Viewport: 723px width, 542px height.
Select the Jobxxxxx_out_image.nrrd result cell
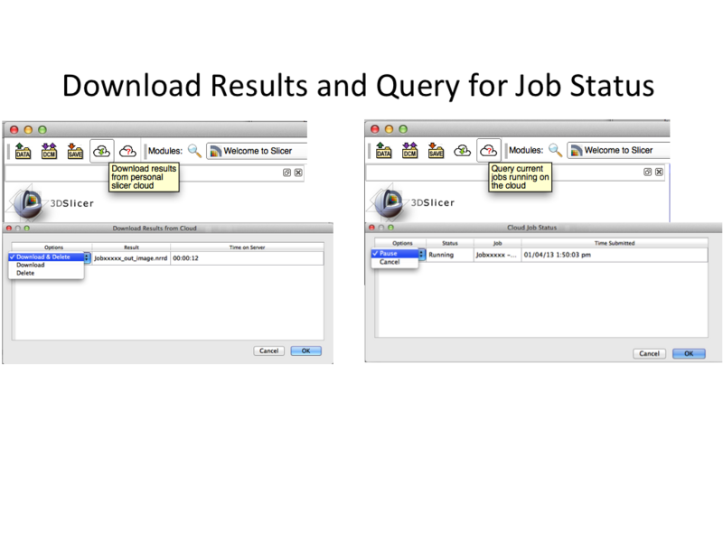(130, 257)
